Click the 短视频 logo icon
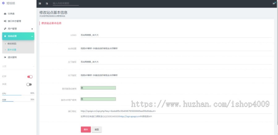This screenshot has height=135, width=278. pyautogui.click(x=3, y=3)
